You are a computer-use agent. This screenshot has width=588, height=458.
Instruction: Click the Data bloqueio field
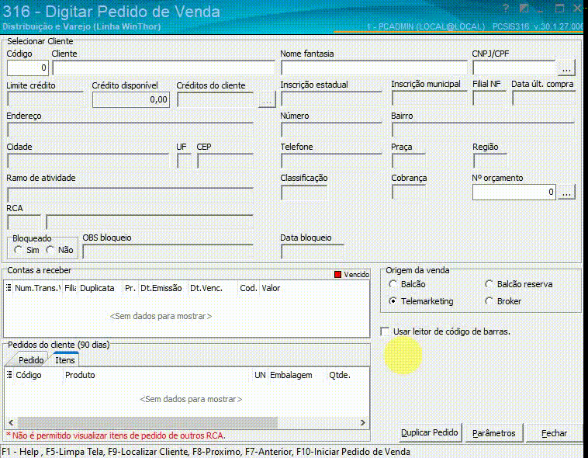[313, 252]
